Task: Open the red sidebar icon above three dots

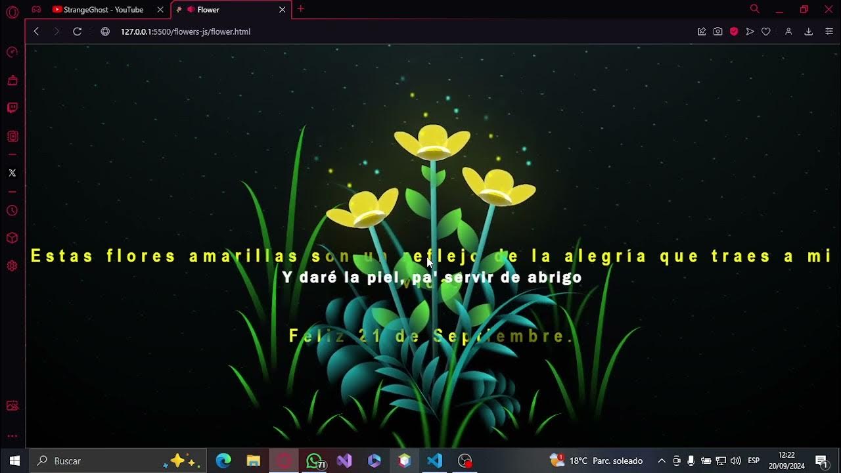Action: pos(12,406)
